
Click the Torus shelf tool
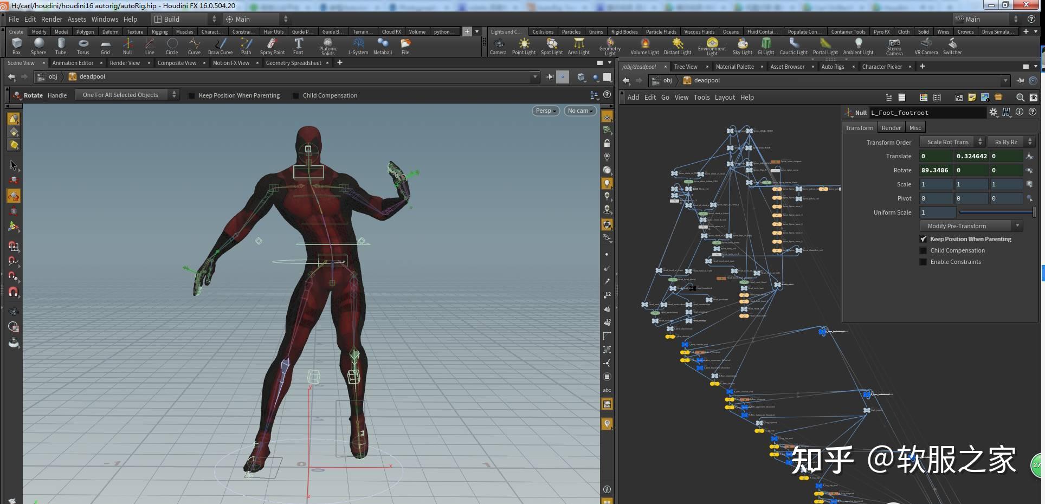pyautogui.click(x=83, y=46)
